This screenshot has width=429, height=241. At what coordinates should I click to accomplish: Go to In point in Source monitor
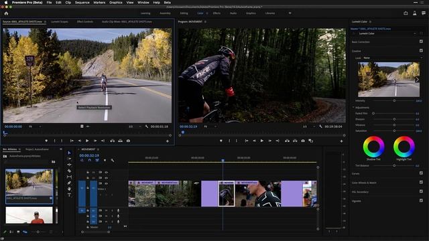[72, 141]
